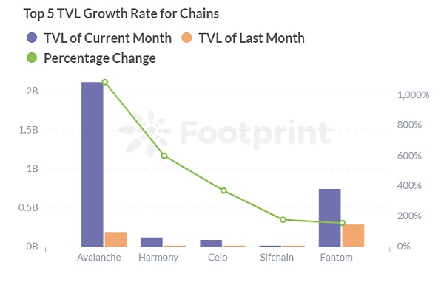Toggle TVL of Last Month legend dot
Screen dimensions: 444x293
coord(186,38)
